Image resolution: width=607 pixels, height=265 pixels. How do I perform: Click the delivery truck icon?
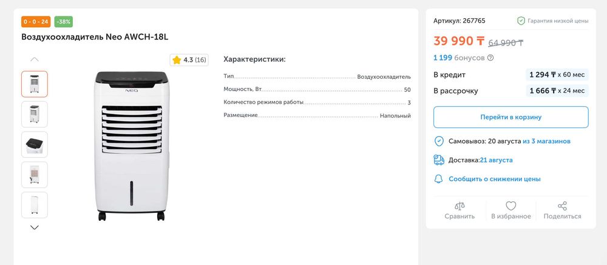click(x=439, y=160)
